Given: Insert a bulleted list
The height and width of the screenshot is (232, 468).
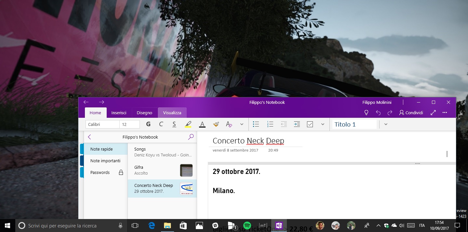Looking at the screenshot, I should 256,124.
